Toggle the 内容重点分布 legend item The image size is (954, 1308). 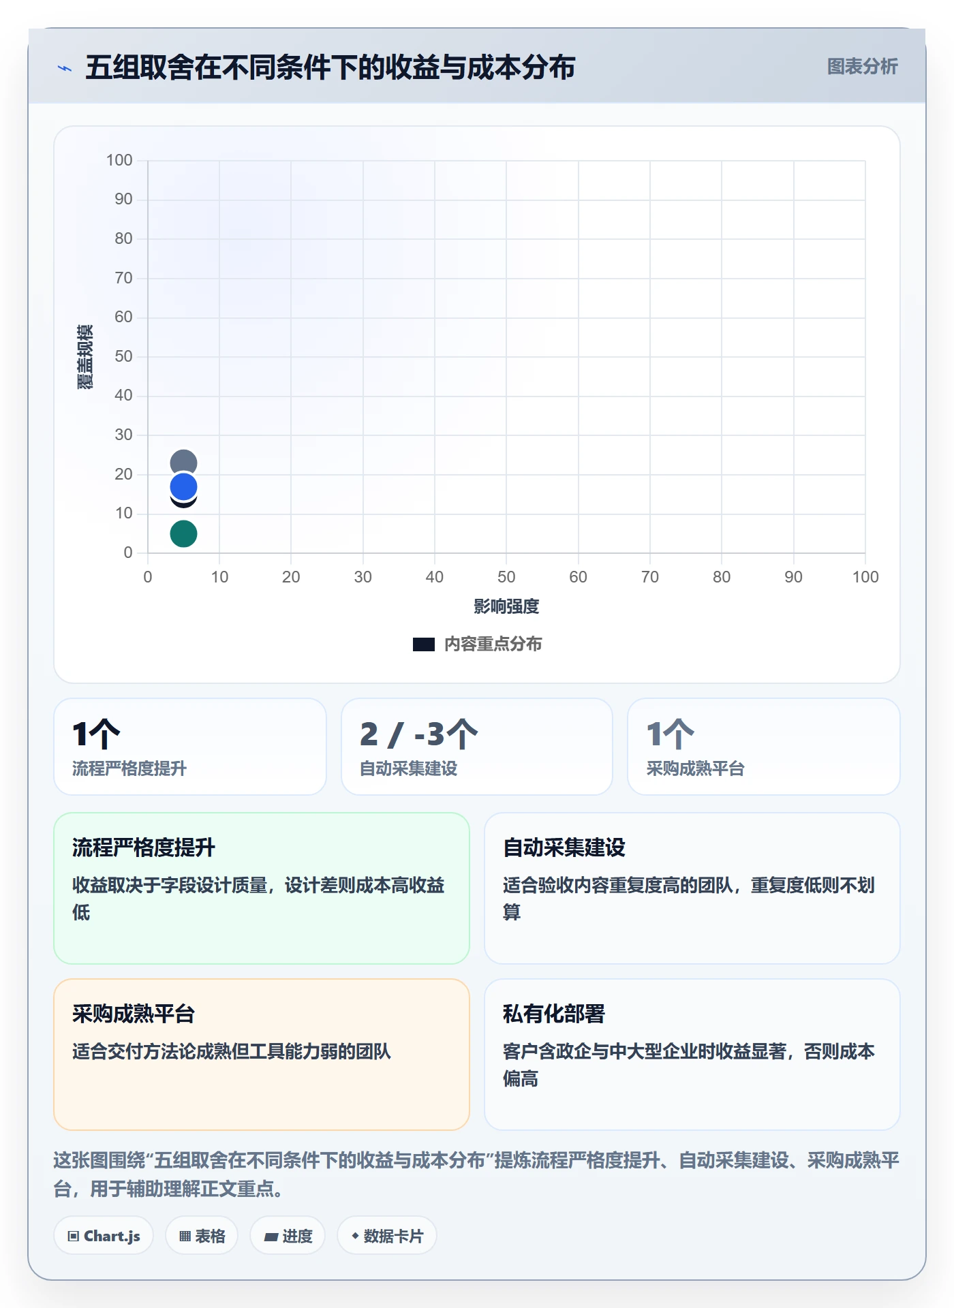pyautogui.click(x=477, y=644)
